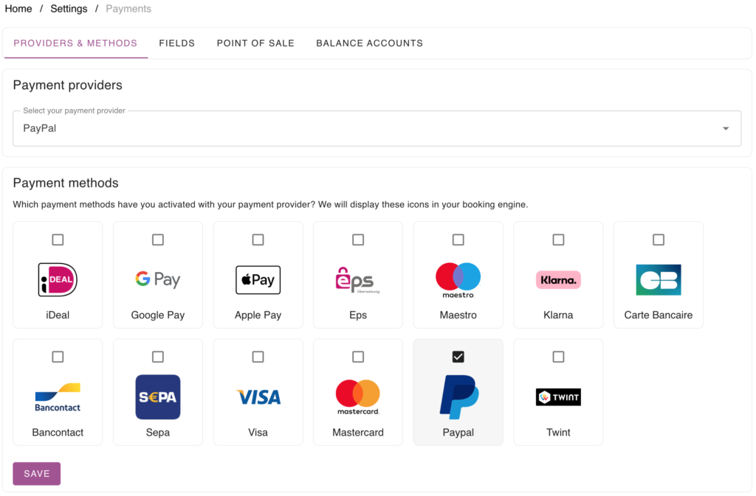Enable the Mastercard checkbox
756x496 pixels.
(358, 357)
